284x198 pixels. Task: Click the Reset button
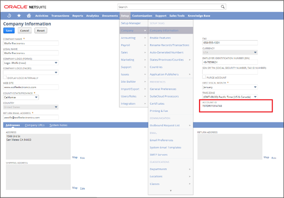[41, 31]
